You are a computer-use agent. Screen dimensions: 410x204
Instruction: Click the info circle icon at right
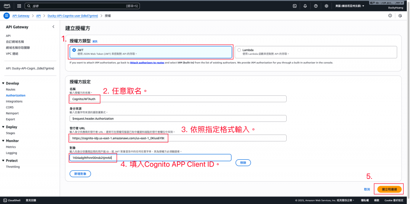390,16
